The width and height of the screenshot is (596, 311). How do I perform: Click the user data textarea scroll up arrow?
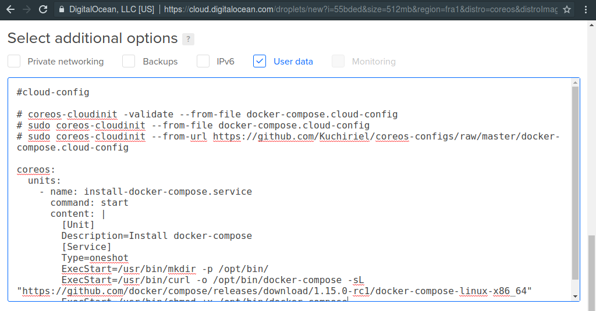pos(575,83)
